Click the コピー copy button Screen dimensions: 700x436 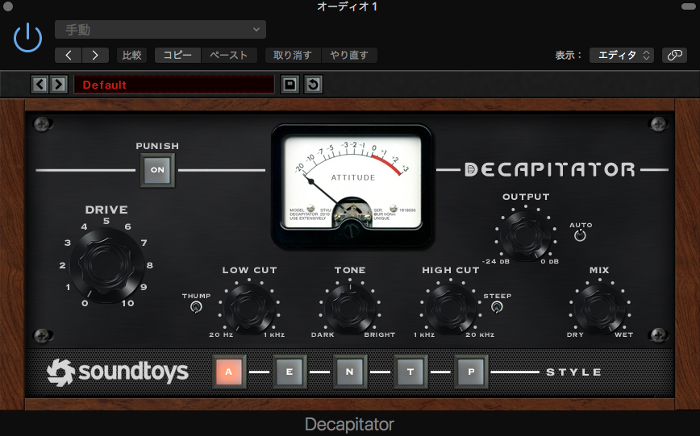(177, 56)
